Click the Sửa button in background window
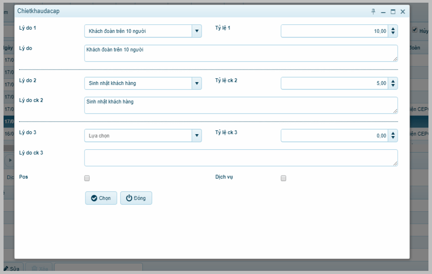Viewport: 432px width, 274px height. [13, 268]
